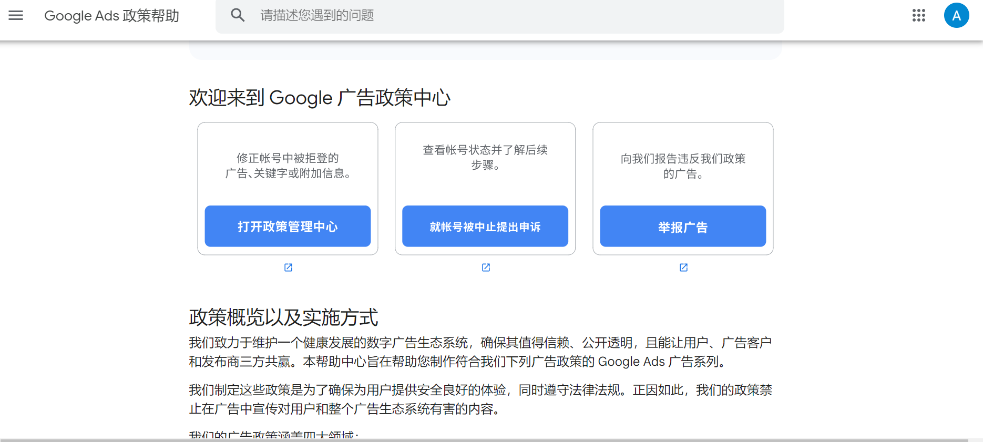
Task: Open the account avatar A
Action: coord(957,15)
